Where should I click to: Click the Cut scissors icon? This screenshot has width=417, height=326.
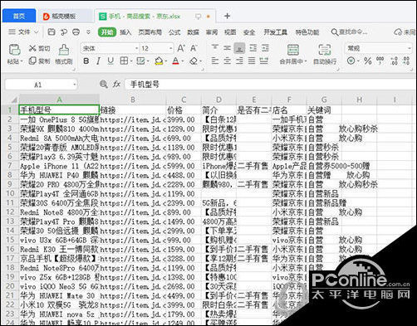click(32, 48)
